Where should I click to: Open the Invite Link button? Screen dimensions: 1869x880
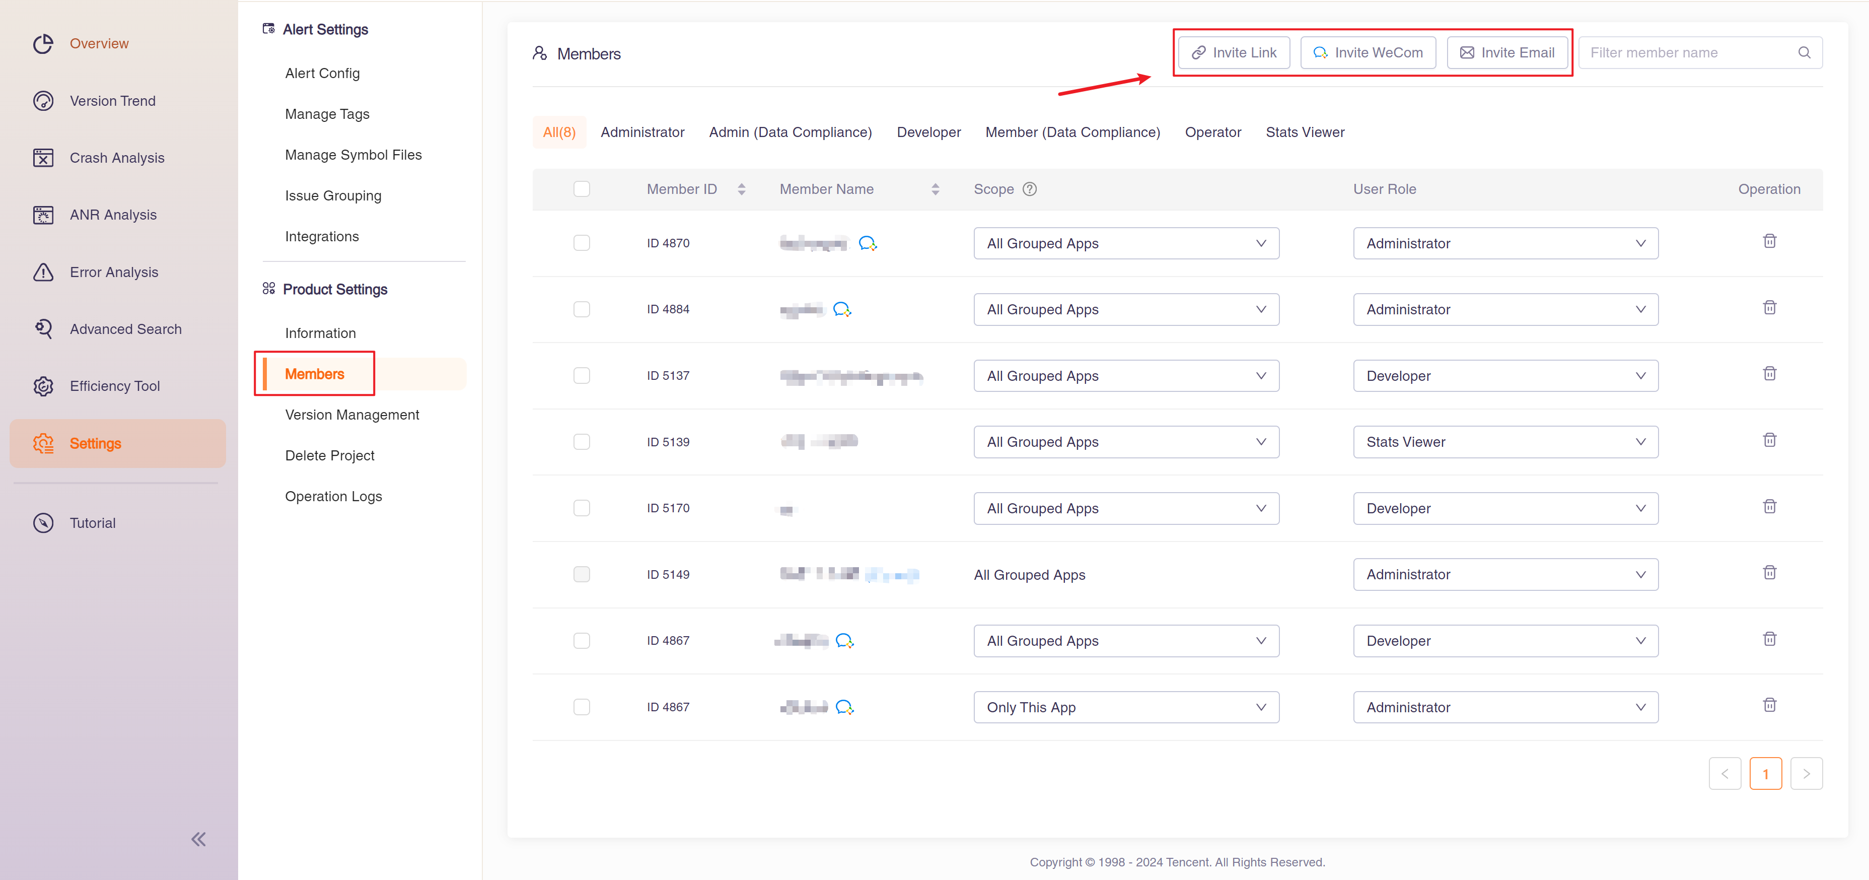pos(1234,52)
